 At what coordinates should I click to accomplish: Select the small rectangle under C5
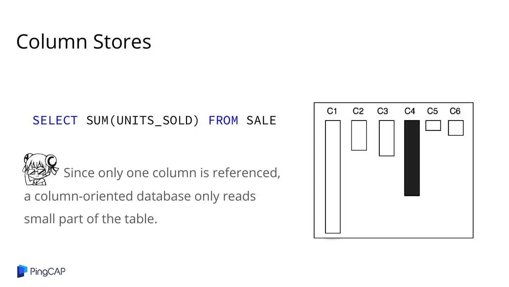[x=433, y=125]
